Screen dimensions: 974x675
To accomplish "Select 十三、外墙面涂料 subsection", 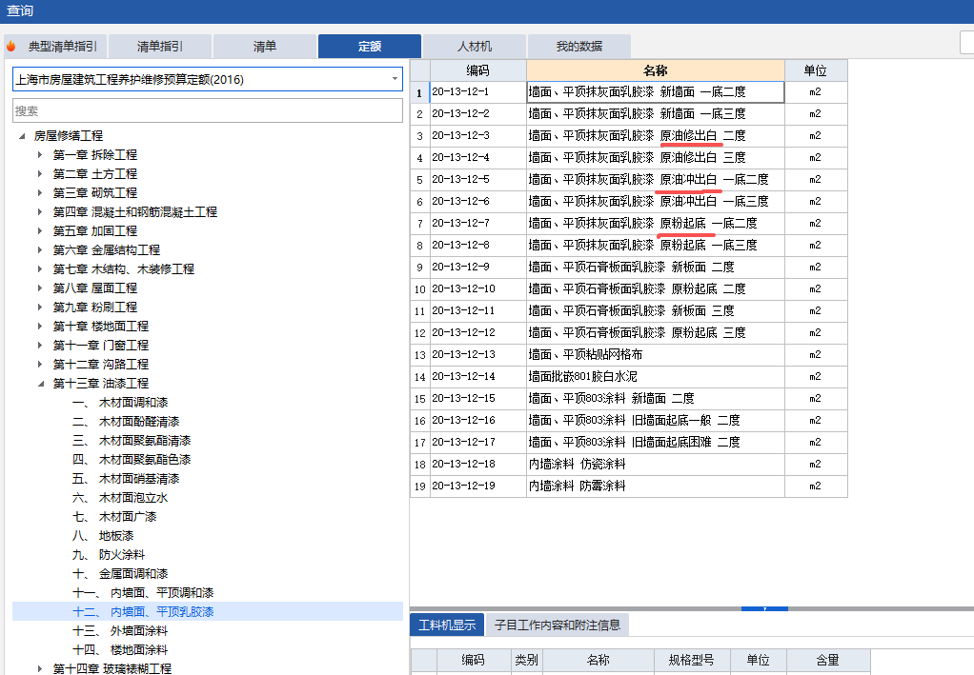I will point(120,631).
